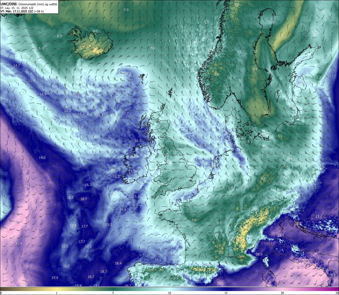The height and width of the screenshot is (295, 339).
Task: Click the map value 17.9
Action: pyautogui.click(x=55, y=278)
